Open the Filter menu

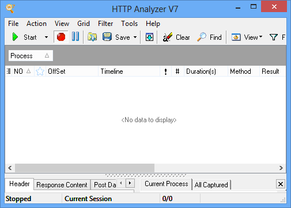tap(105, 24)
